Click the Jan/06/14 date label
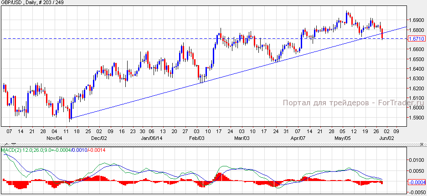The width and height of the screenshot is (427, 196). (153, 137)
